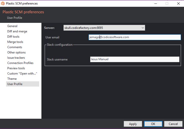184x129 pixels.
Task: Click the "Server:" label
Action: pyautogui.click(x=49, y=28)
